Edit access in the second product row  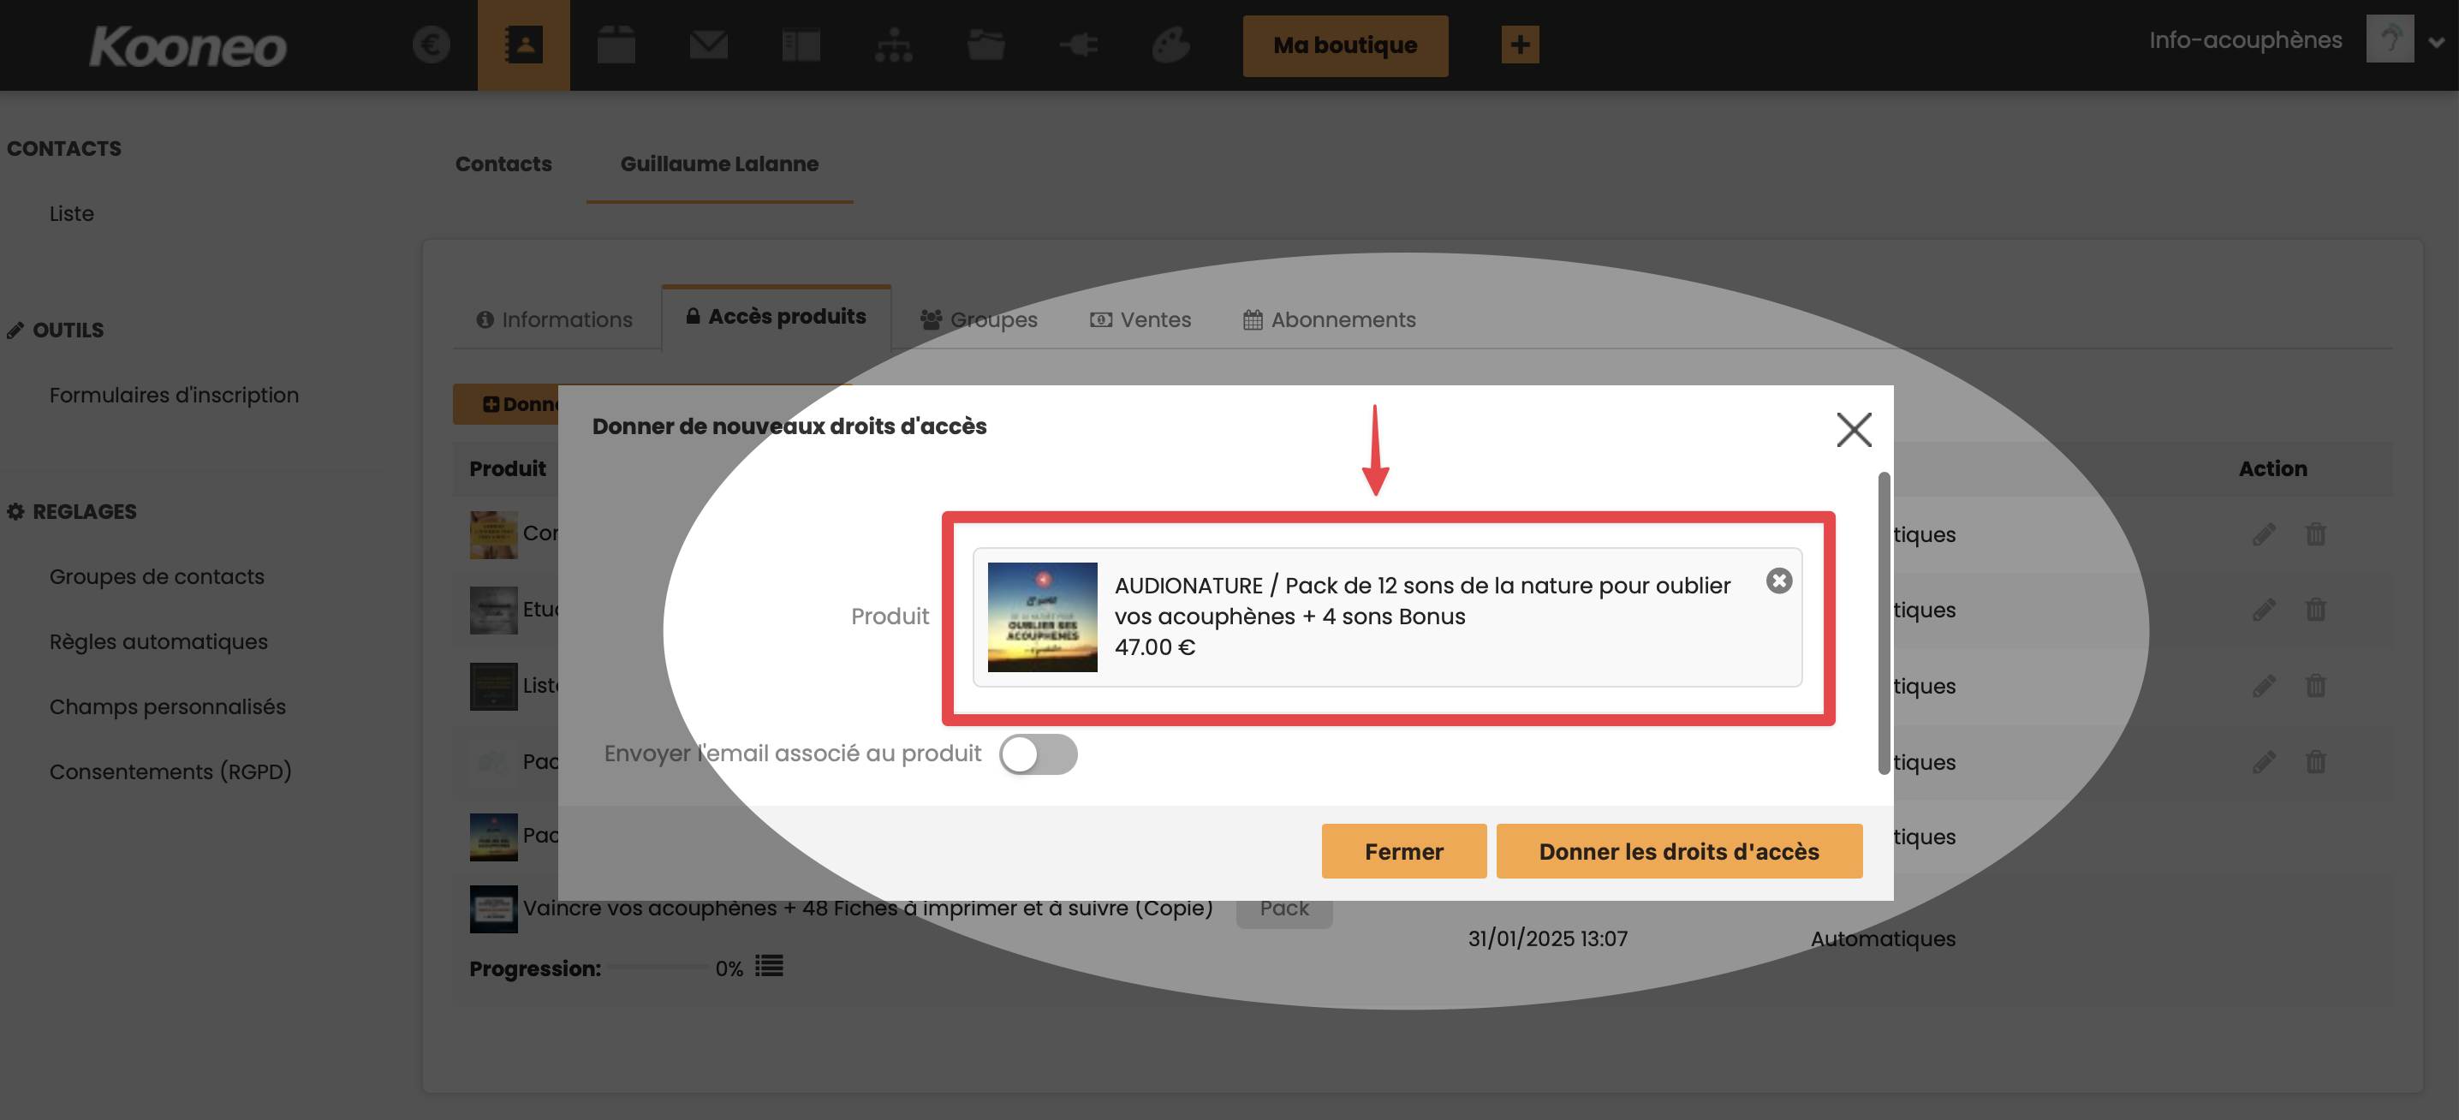coord(2265,609)
